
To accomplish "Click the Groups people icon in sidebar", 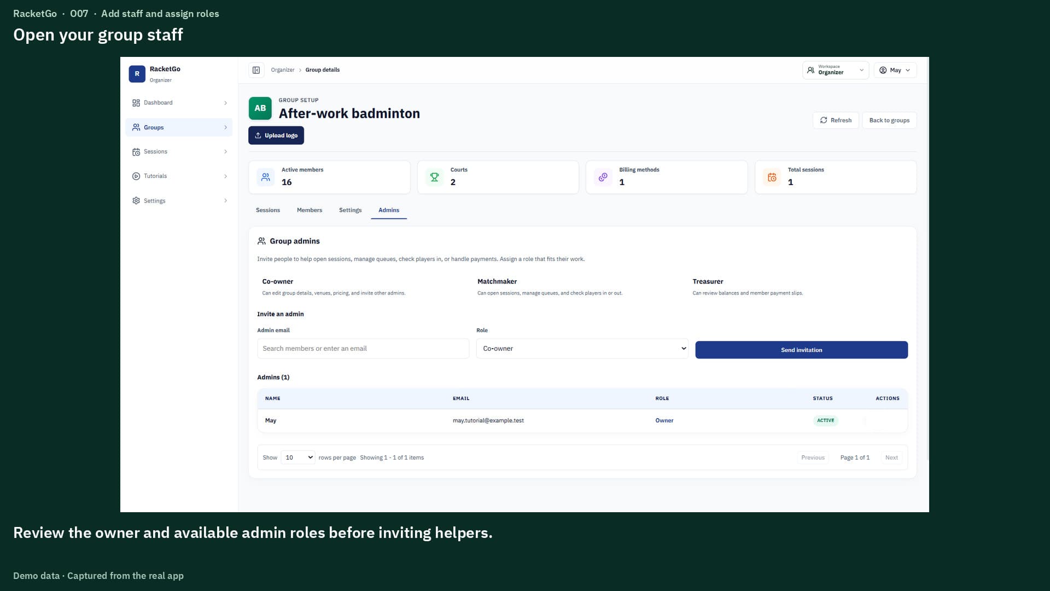I will 136,128.
